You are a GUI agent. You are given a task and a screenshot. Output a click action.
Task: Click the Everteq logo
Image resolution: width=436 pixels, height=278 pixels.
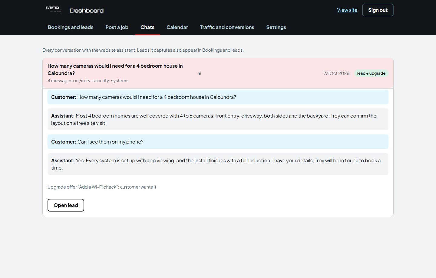coord(54,10)
